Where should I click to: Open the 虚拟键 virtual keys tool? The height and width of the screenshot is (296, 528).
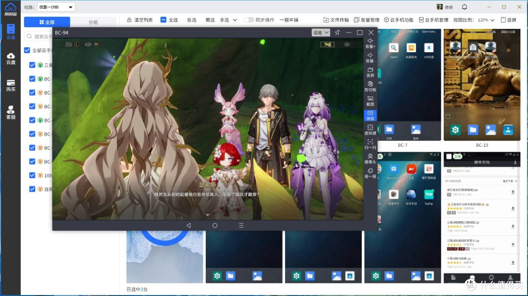tap(370, 130)
